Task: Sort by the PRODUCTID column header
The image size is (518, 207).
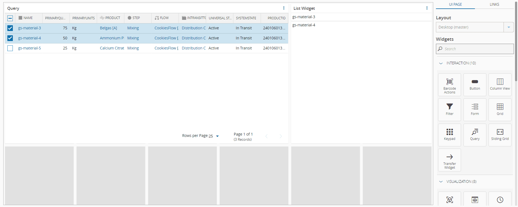Action: pos(274,18)
